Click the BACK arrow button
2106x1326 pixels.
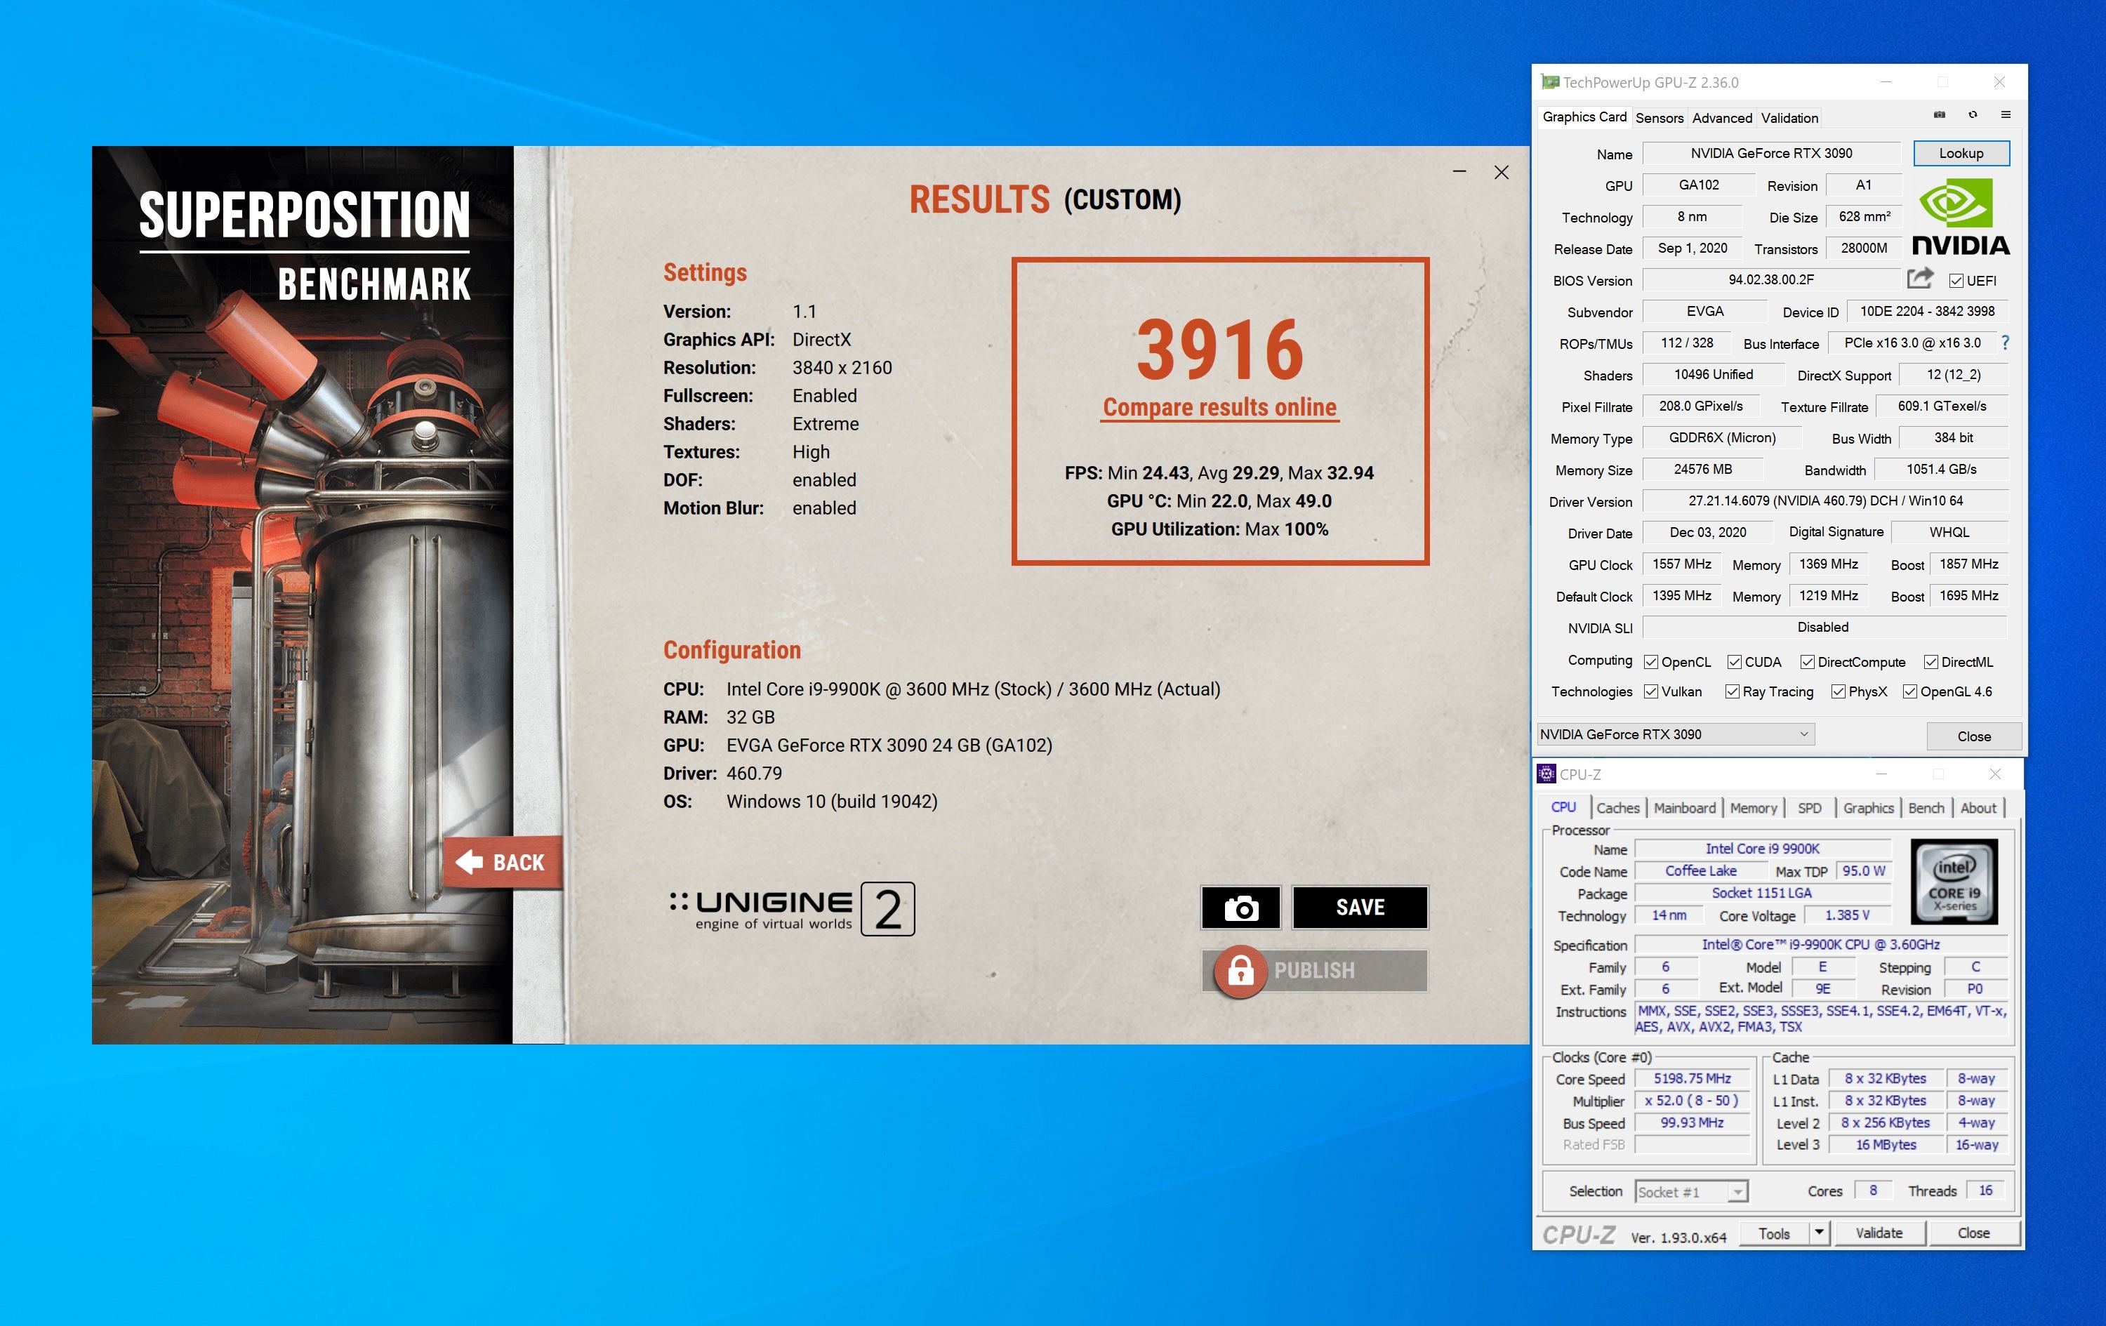tap(501, 863)
